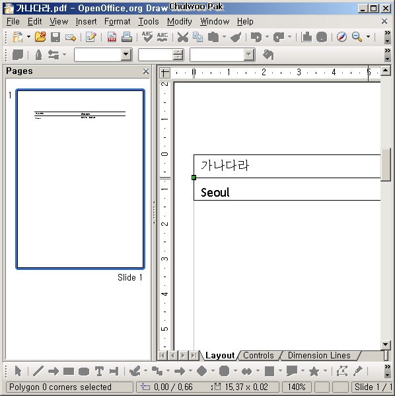395x396 pixels.
Task: Open the Format menu
Action: [118, 22]
